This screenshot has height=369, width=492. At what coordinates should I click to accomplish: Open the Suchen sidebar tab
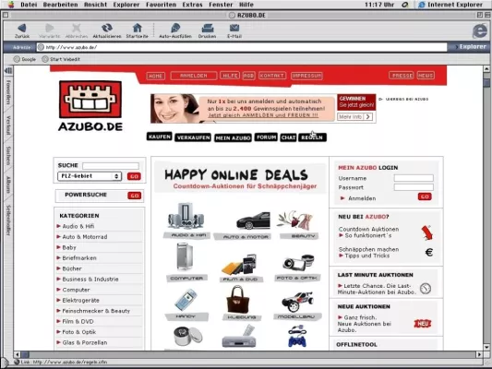(8, 156)
